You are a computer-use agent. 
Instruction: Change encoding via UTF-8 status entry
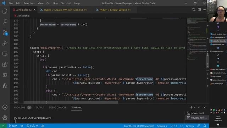(173, 126)
